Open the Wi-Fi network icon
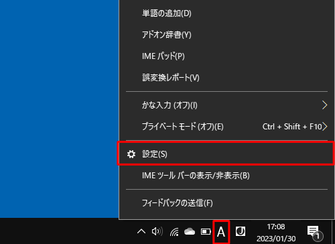Screen dimensions: 335x244 pos(174,232)
